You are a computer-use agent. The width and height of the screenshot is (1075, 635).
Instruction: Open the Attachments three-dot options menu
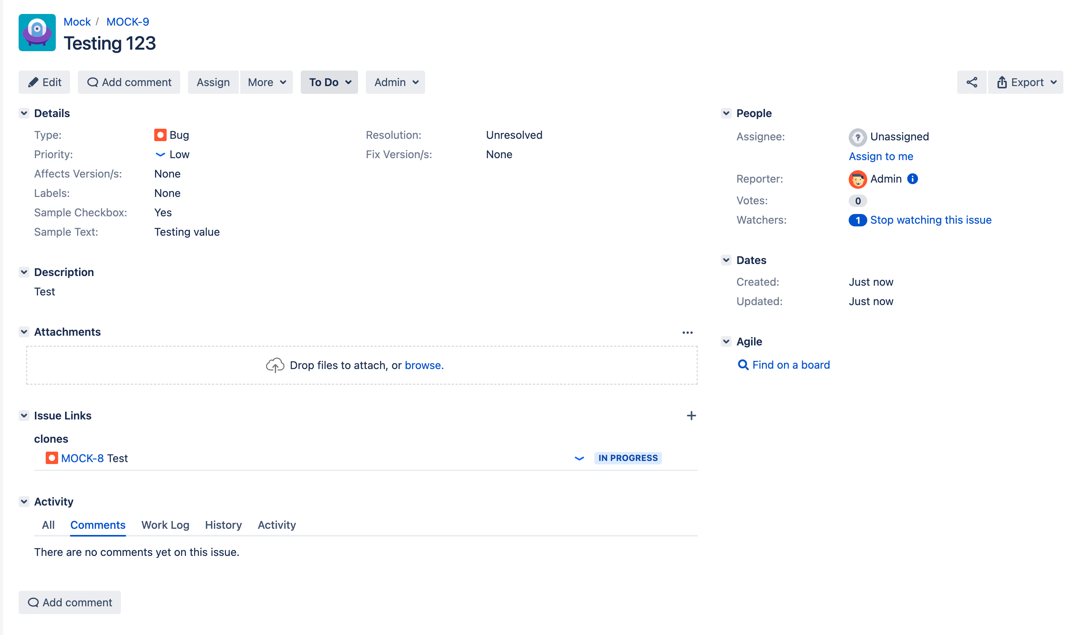687,333
